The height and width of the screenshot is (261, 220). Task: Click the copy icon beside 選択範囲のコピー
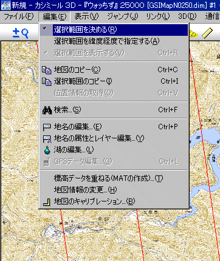(47, 81)
